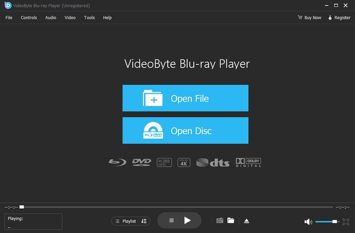The image size is (355, 233).
Task: Click the playback progress bar
Action: [177, 207]
